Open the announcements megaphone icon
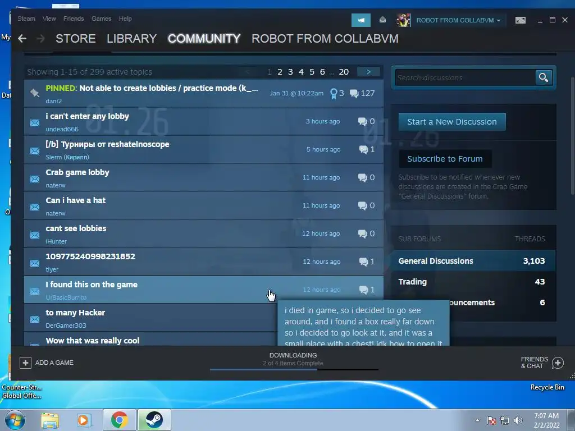575x431 pixels. [361, 20]
